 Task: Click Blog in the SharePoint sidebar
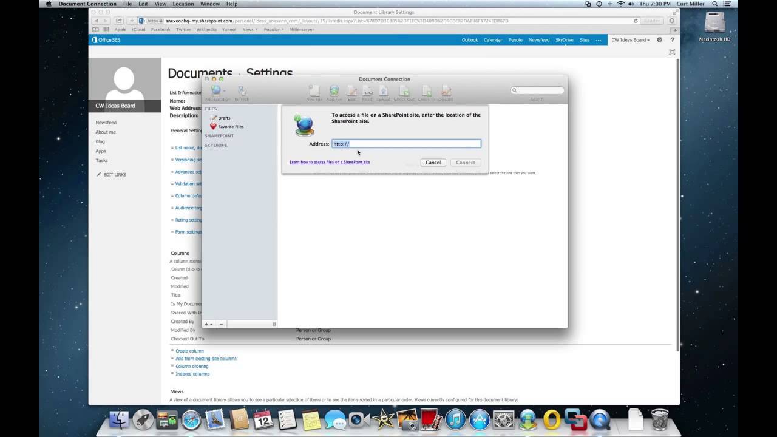pyautogui.click(x=100, y=141)
